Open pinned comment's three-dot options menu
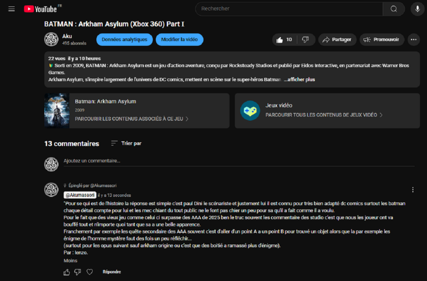 pyautogui.click(x=412, y=190)
